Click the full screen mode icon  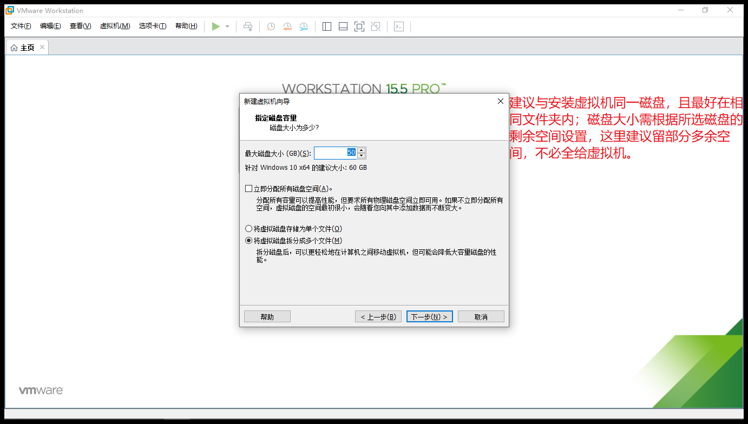click(x=359, y=27)
